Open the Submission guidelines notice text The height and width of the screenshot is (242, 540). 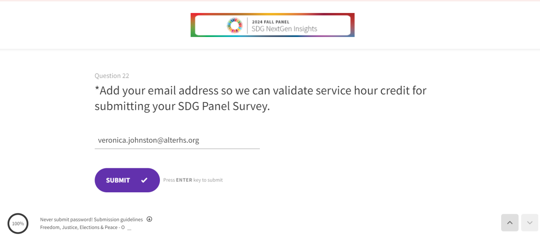[119, 219]
